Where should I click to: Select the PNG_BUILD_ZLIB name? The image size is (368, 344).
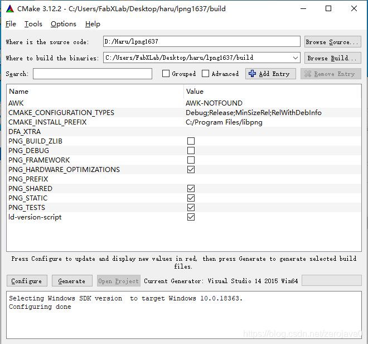pos(35,141)
